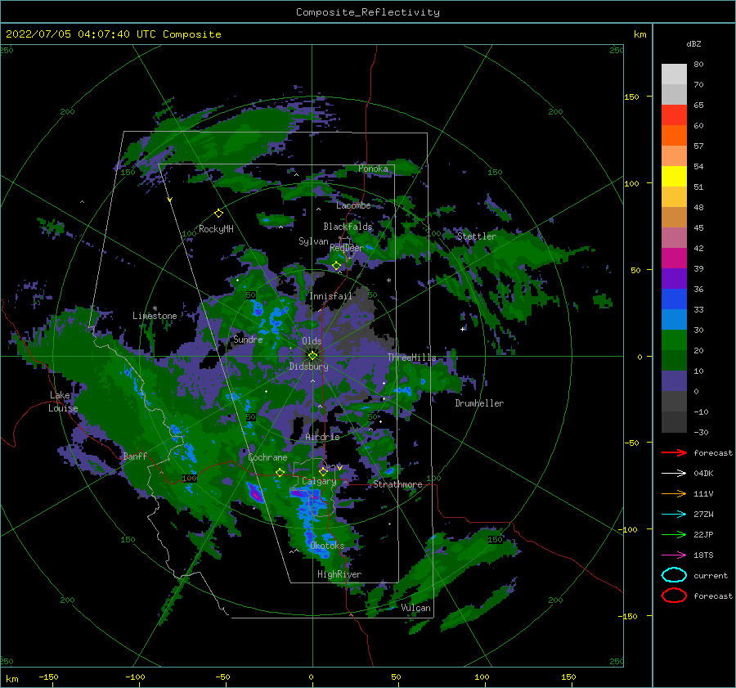The width and height of the screenshot is (736, 688).
Task: Click the dBZ legend heading
Action: (x=693, y=43)
